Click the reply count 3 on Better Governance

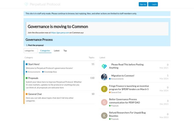167,101
